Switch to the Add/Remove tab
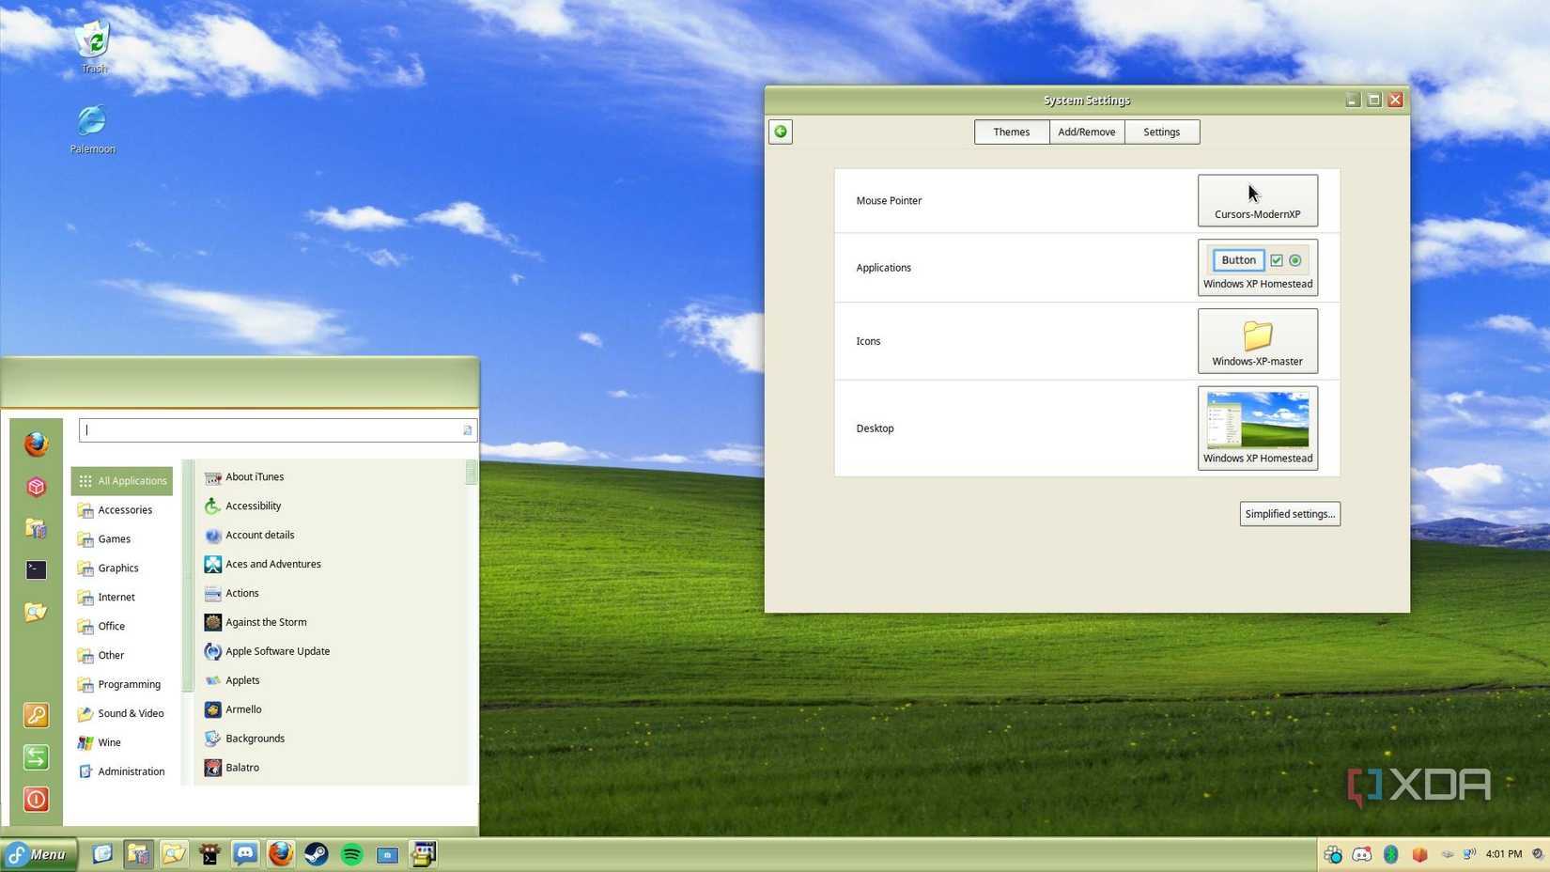This screenshot has width=1550, height=872. pos(1086,132)
